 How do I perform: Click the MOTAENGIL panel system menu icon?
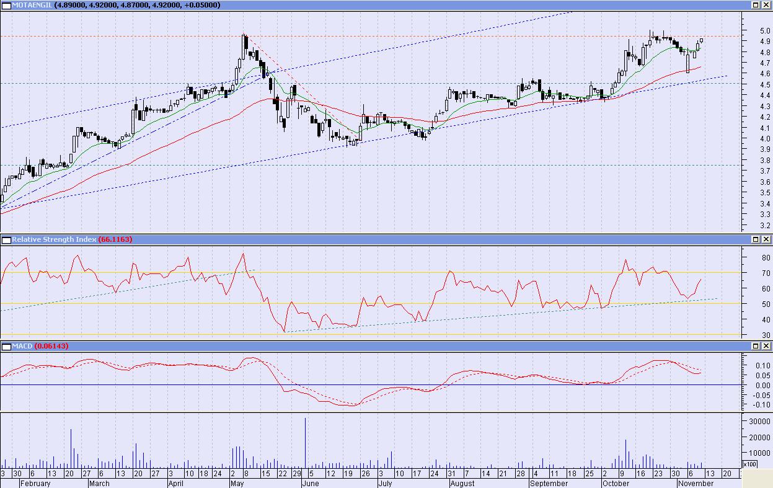[x=6, y=5]
